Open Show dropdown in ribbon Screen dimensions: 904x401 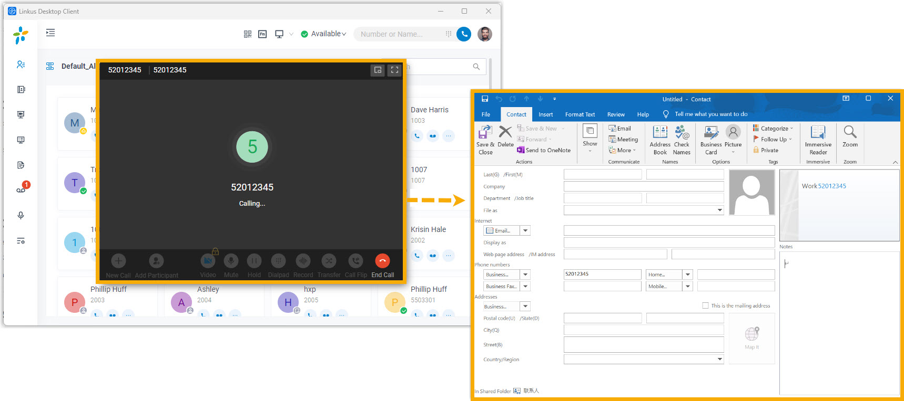pyautogui.click(x=590, y=139)
